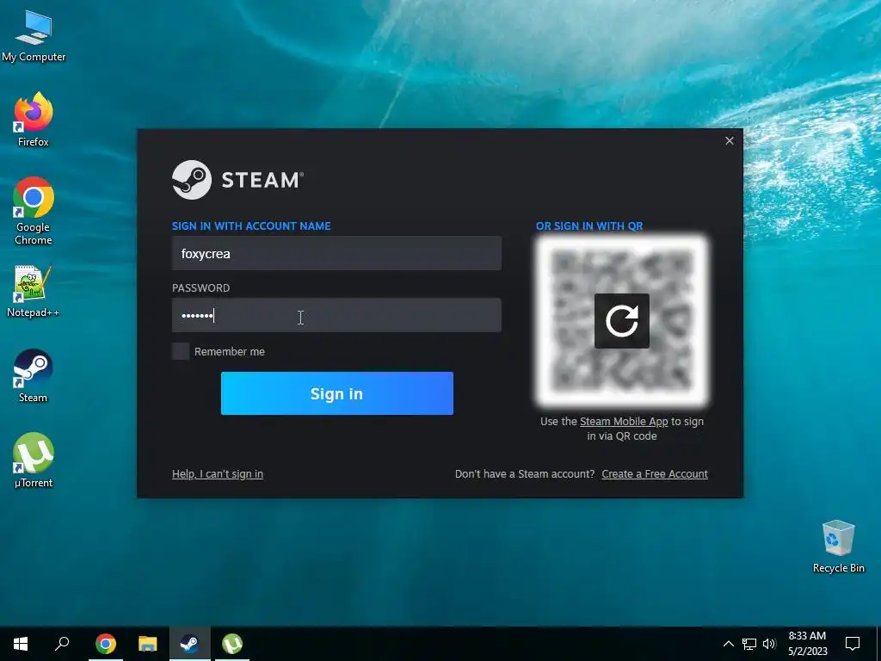Open Notepad++ desktop shortcut
881x661 pixels.
34,291
